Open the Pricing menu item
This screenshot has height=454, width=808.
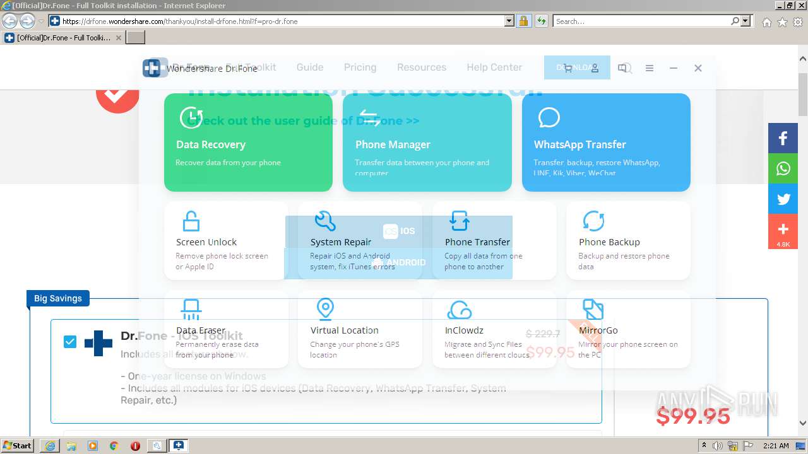[360, 67]
